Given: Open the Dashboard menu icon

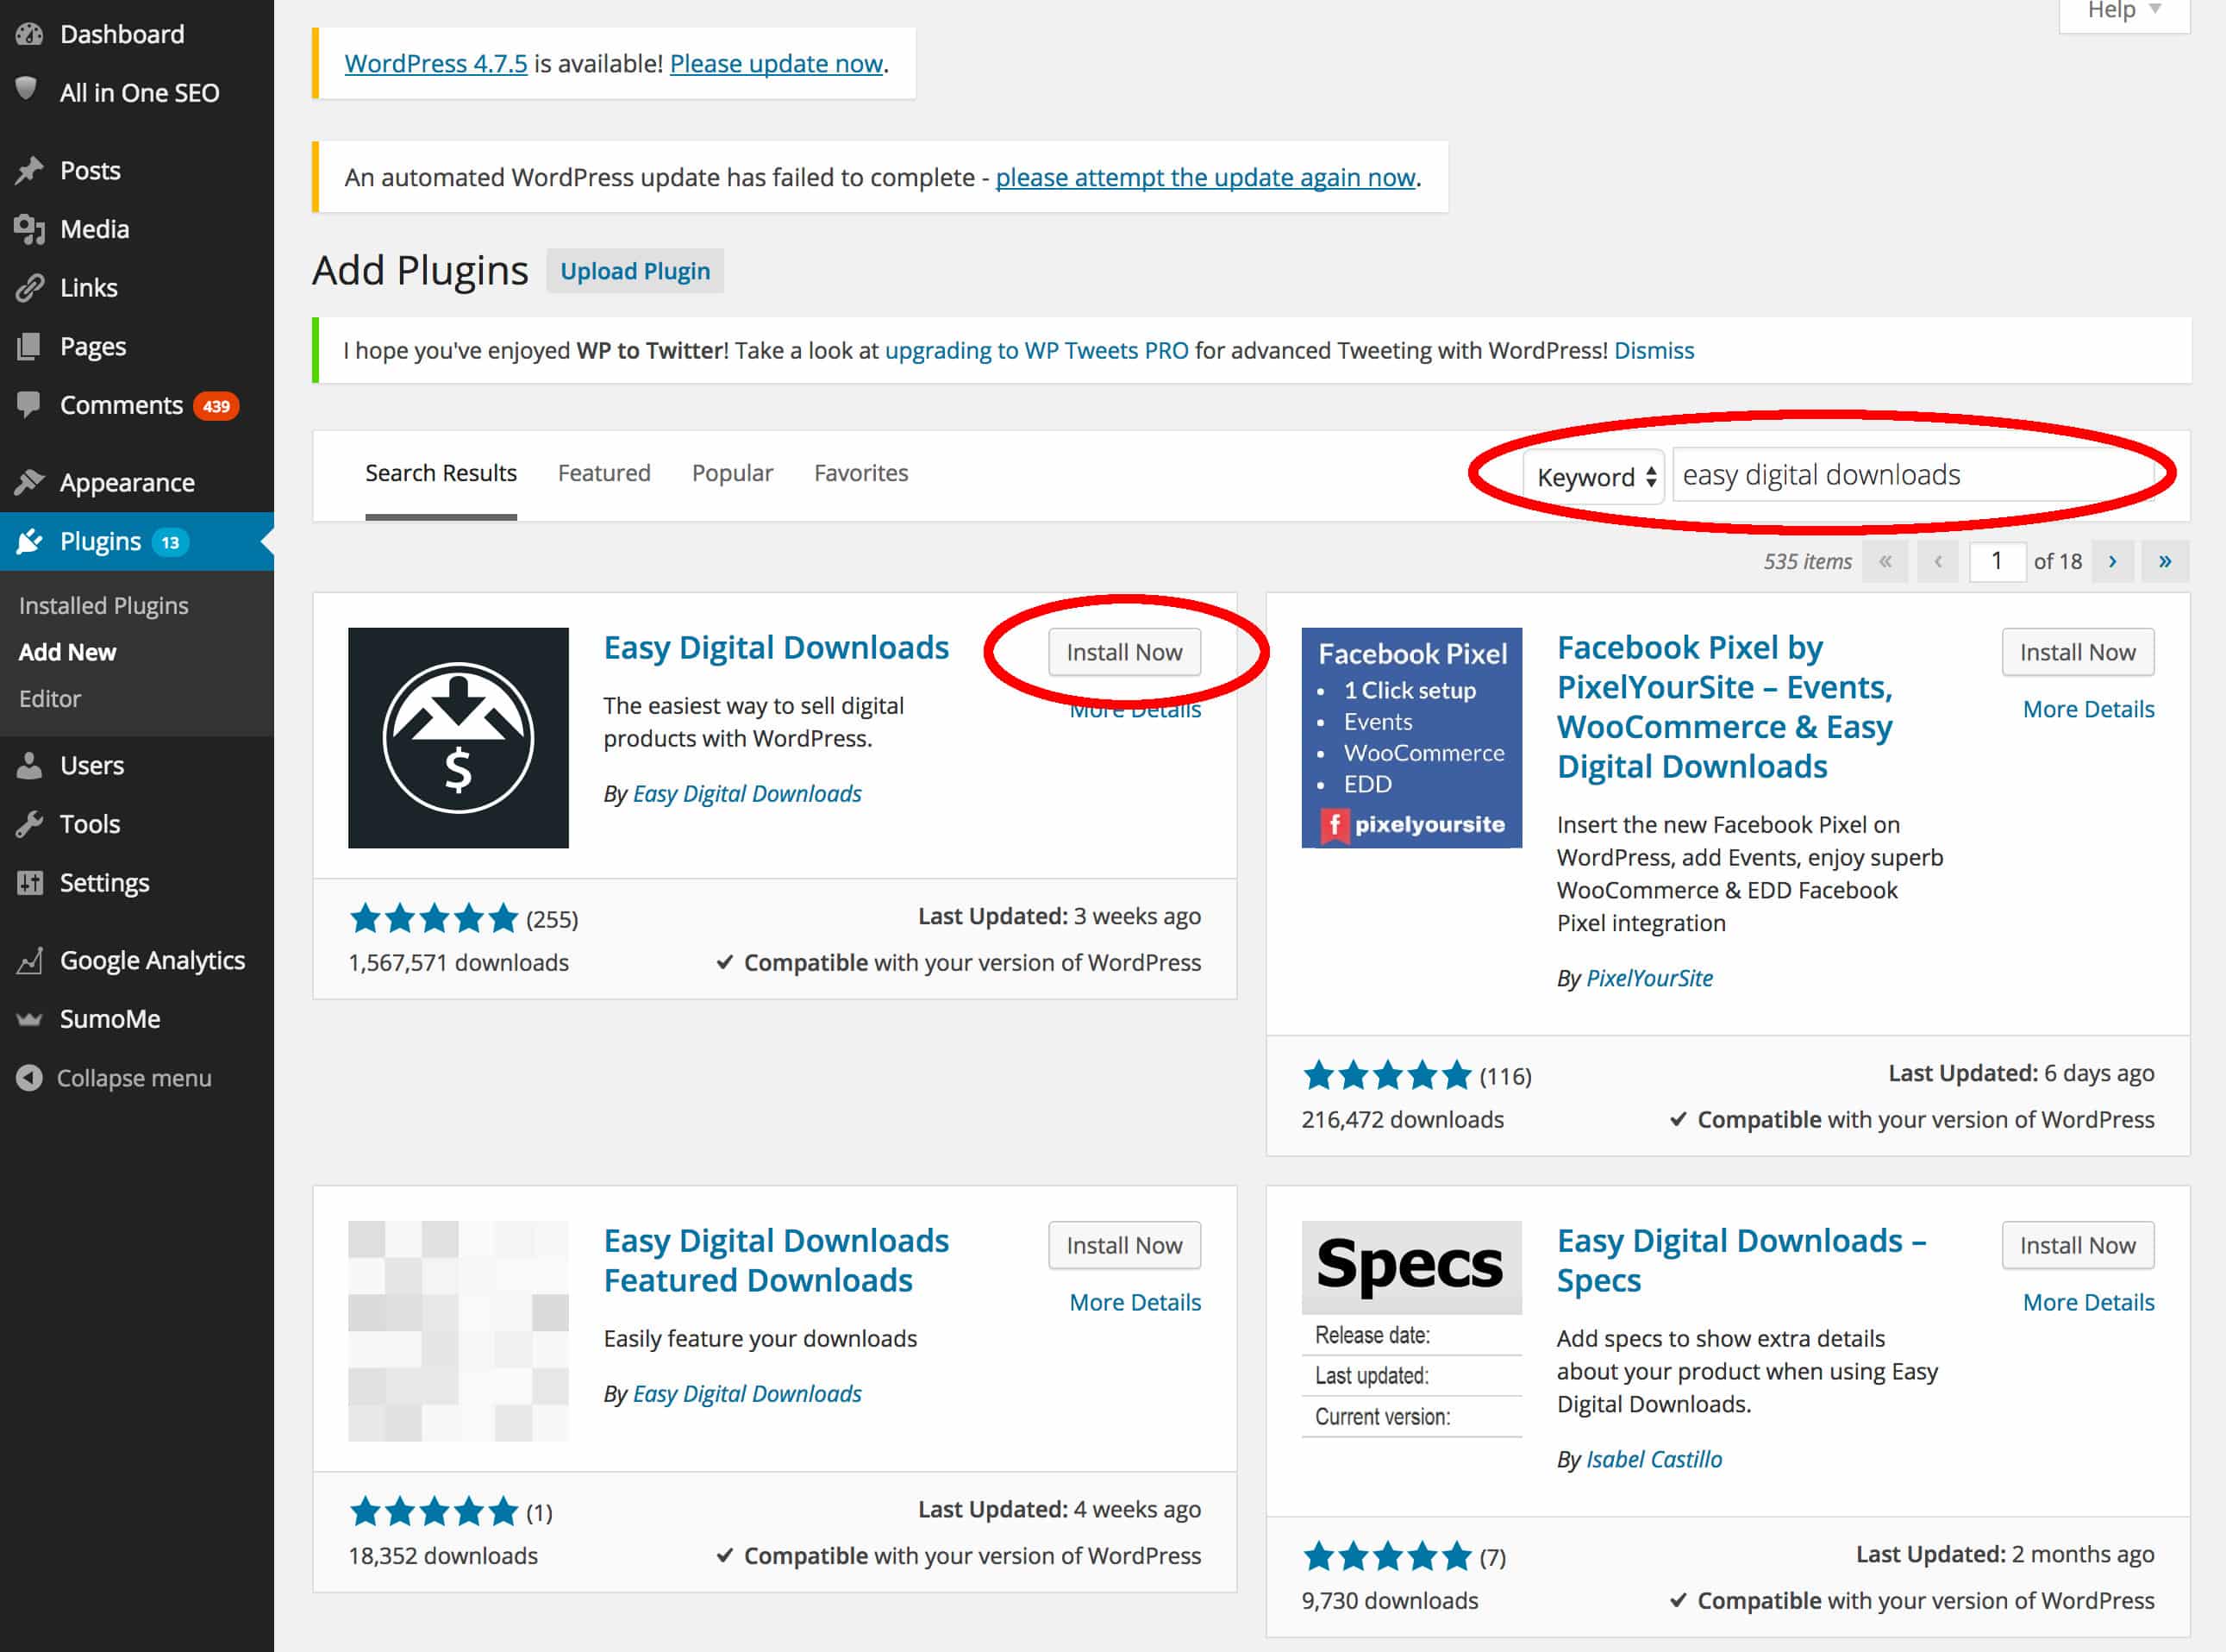Looking at the screenshot, I should [x=29, y=34].
